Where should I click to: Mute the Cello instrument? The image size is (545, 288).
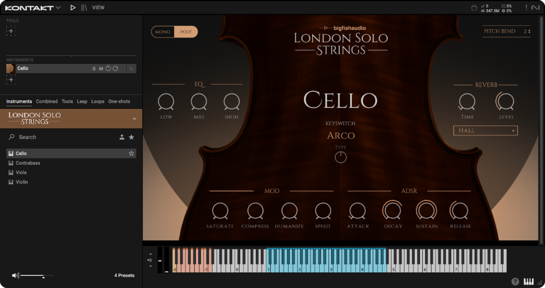click(101, 69)
